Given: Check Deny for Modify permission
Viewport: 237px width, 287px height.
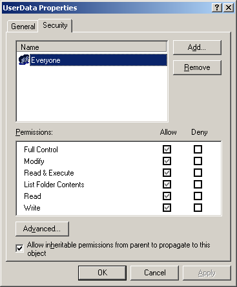Looking at the screenshot, I should 198,161.
